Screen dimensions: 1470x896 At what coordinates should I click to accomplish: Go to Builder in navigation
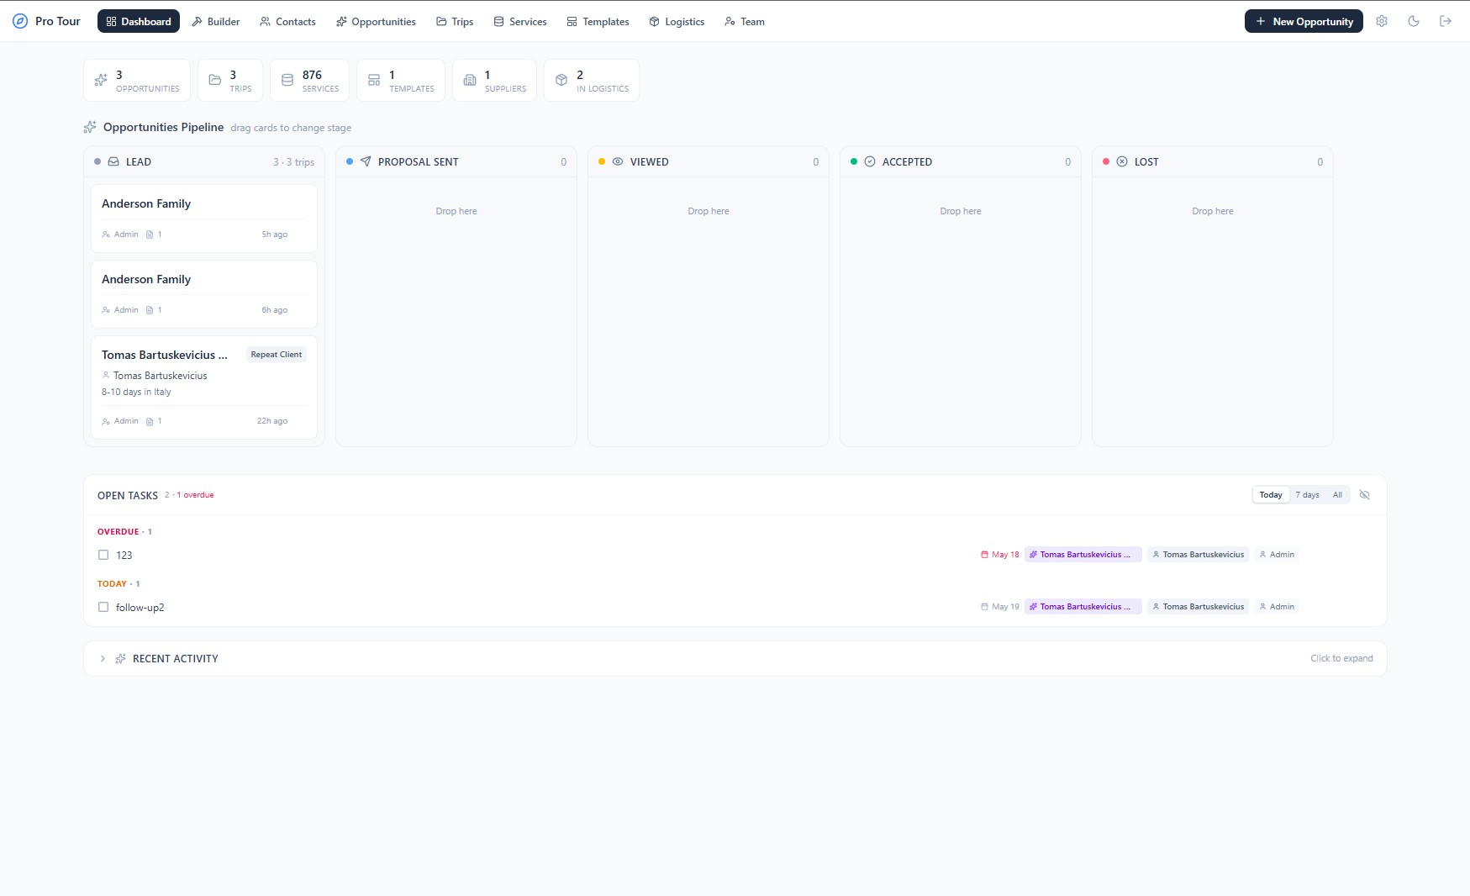coord(216,21)
